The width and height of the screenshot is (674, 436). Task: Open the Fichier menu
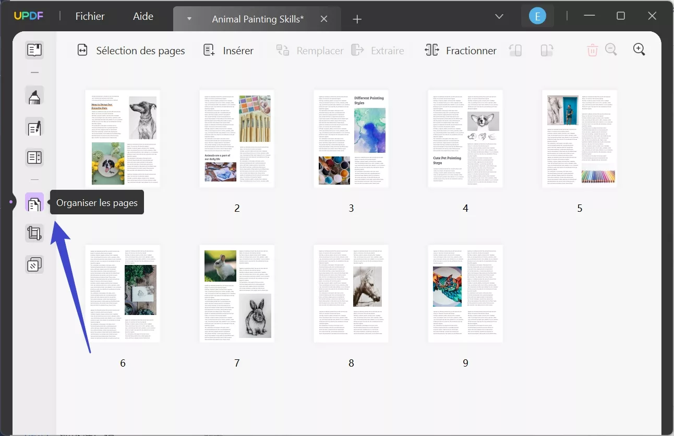click(90, 16)
